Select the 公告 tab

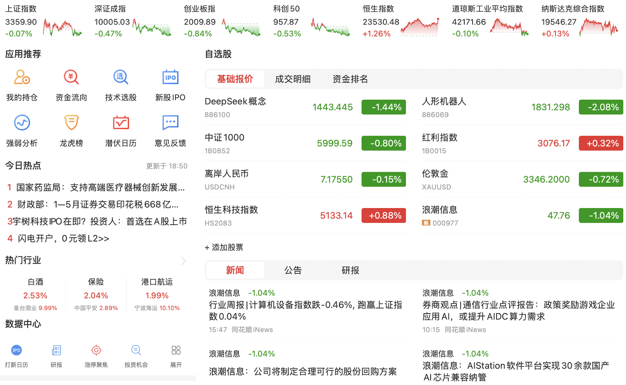[293, 270]
